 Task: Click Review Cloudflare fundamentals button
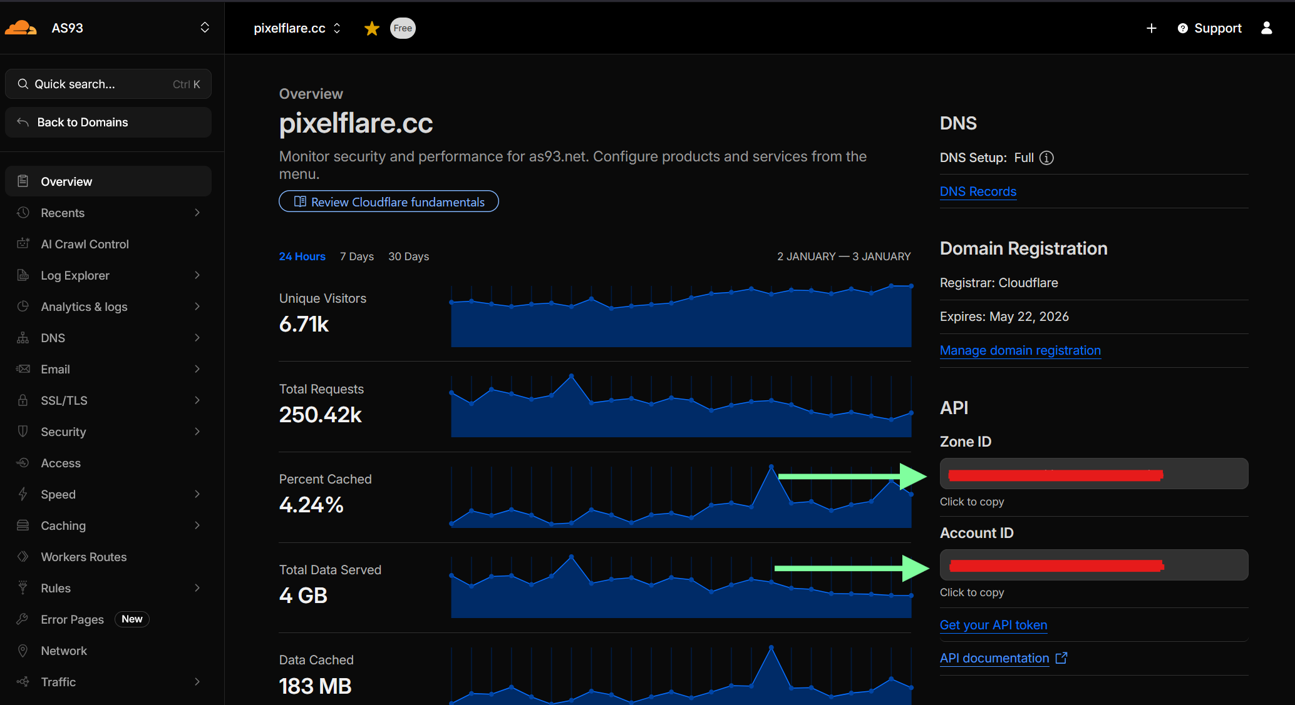(388, 201)
